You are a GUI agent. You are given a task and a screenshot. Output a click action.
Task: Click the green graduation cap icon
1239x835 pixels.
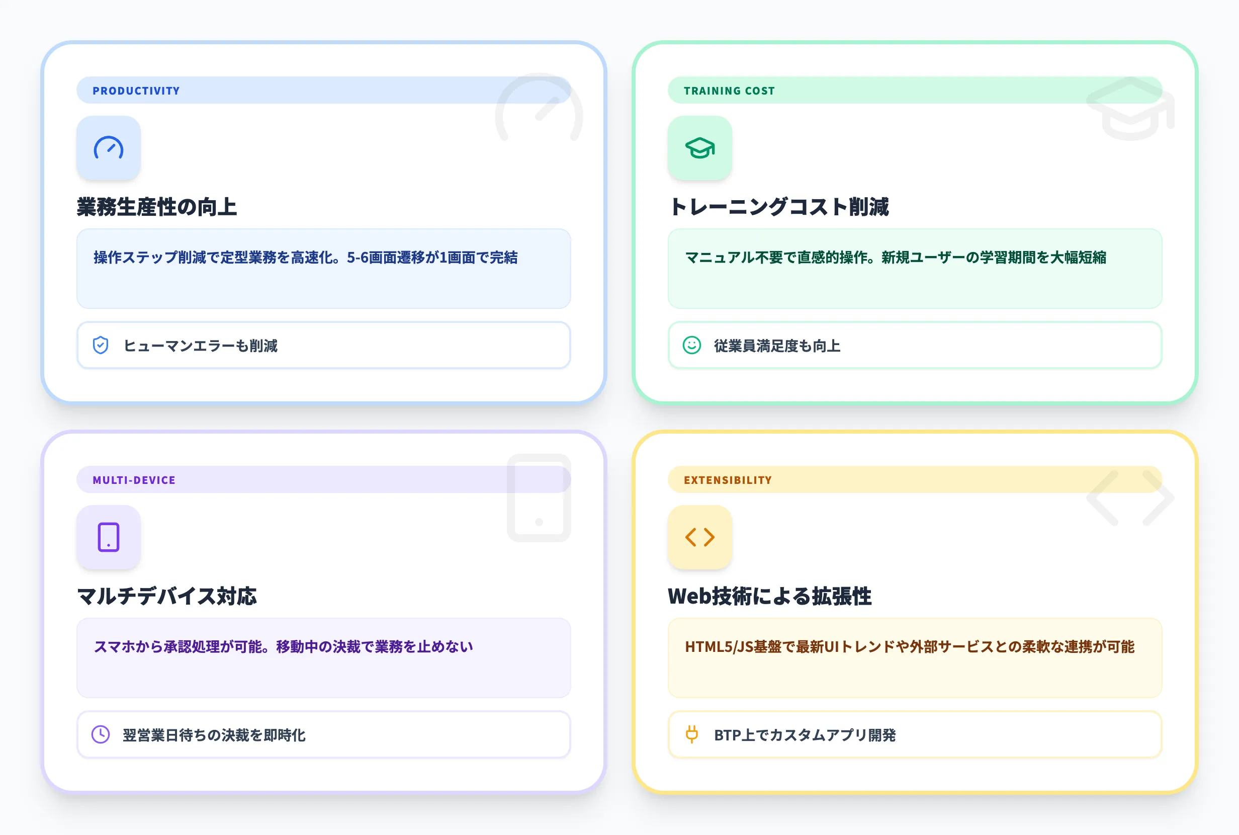(x=700, y=149)
